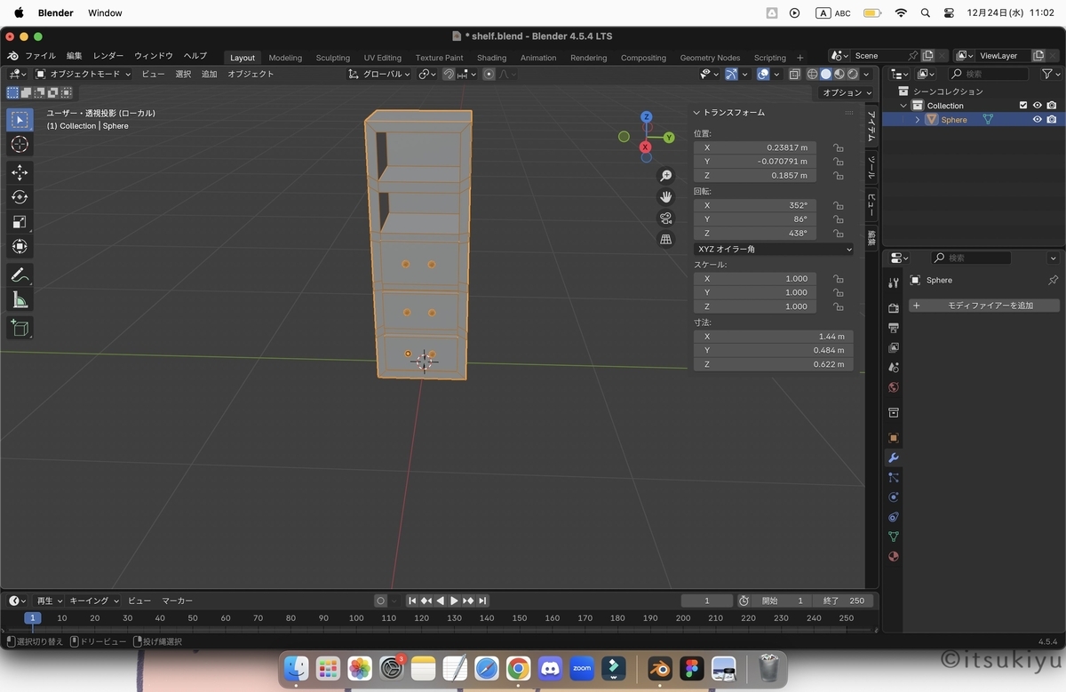Image resolution: width=1066 pixels, height=692 pixels.
Task: Open the Global (グローバル) orientation dropdown
Action: 379,75
